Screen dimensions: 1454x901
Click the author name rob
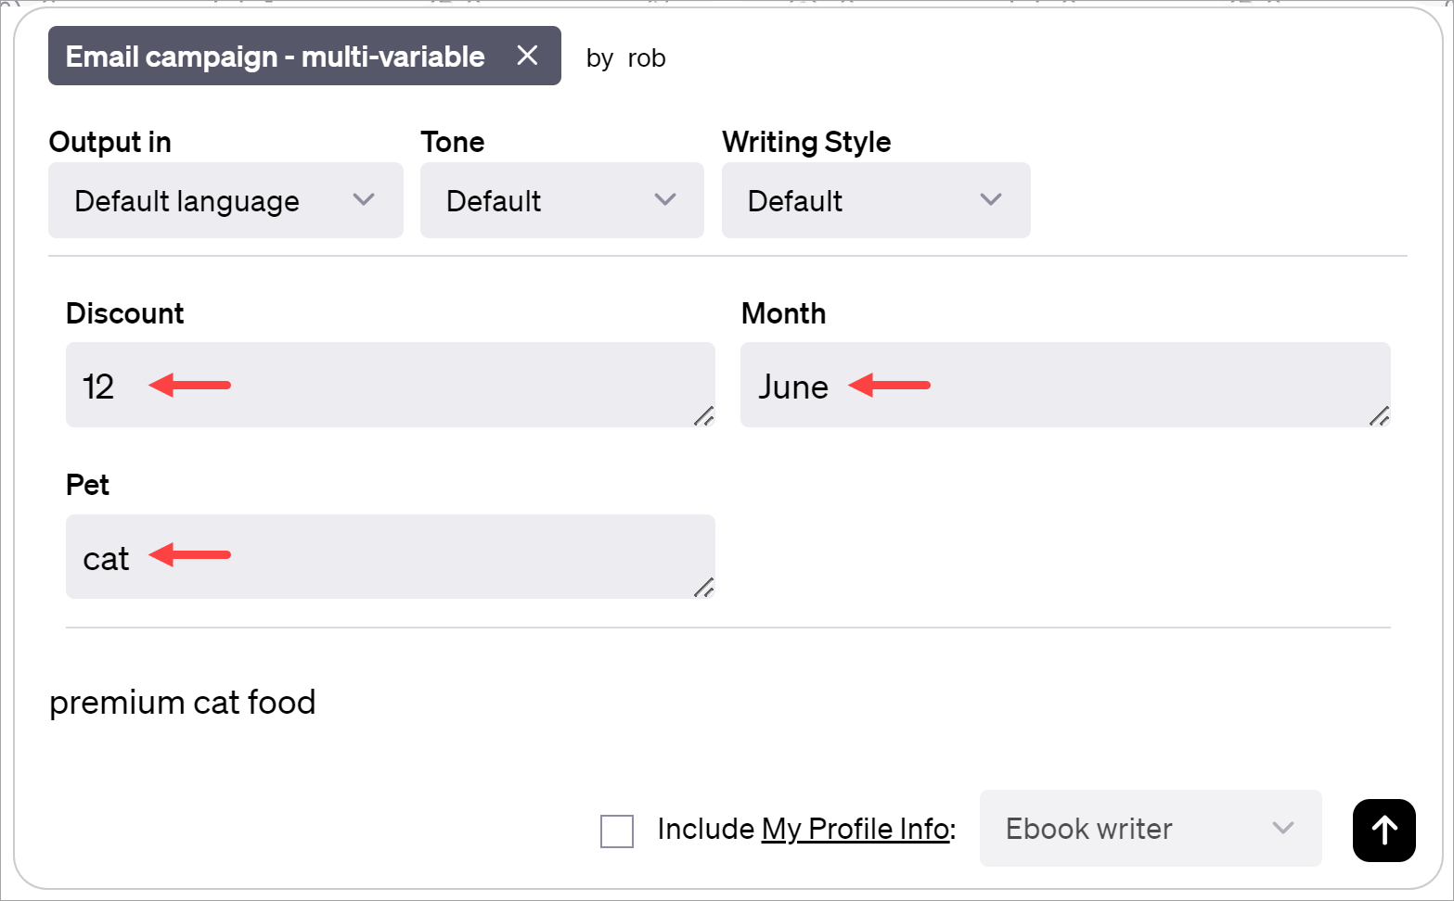tap(646, 57)
